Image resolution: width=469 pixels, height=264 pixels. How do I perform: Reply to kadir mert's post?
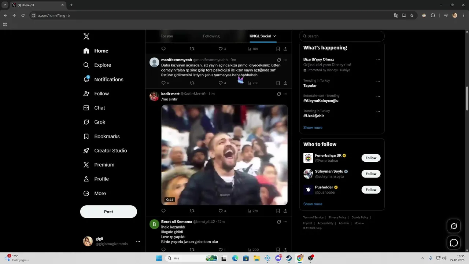(x=163, y=211)
